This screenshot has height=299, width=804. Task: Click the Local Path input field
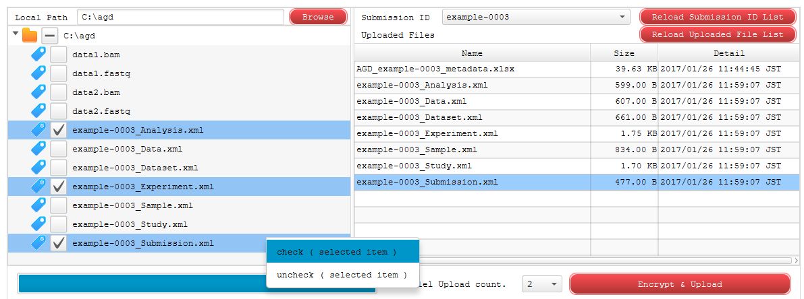[x=180, y=17]
